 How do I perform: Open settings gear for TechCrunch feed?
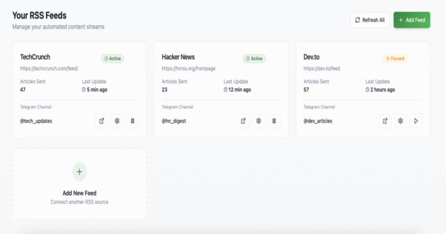[x=117, y=121]
